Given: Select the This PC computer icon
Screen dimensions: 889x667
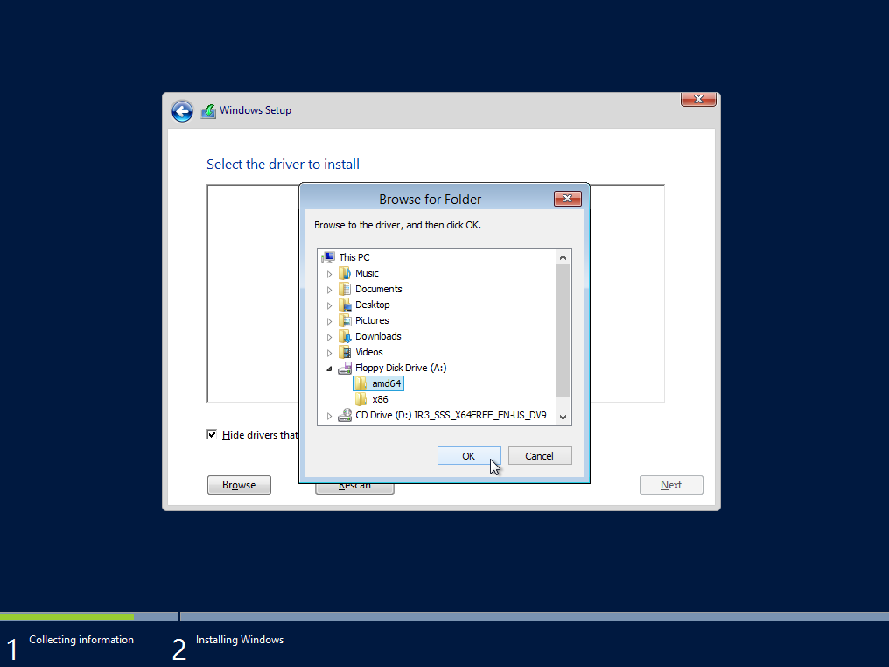Looking at the screenshot, I should coord(328,257).
